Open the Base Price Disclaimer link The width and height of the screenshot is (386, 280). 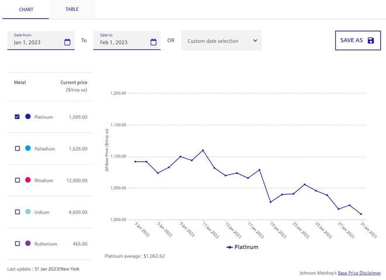[x=359, y=273]
